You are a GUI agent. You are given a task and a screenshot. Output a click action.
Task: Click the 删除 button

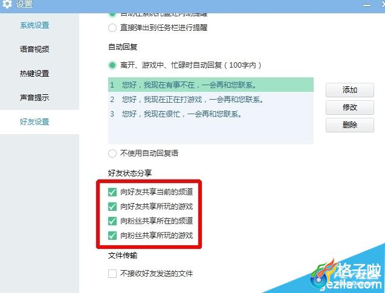[x=349, y=125]
